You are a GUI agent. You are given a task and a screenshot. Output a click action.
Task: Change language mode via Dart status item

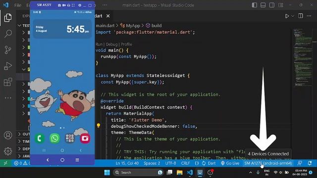211,163
